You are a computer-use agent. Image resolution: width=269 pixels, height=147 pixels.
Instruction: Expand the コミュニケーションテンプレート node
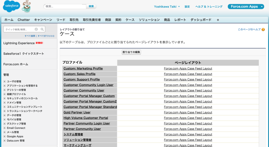(5, 107)
